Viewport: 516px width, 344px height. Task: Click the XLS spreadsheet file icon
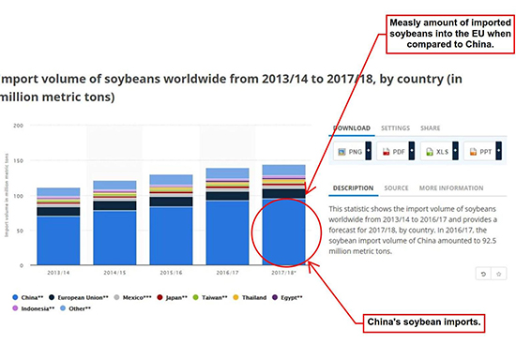[430, 152]
